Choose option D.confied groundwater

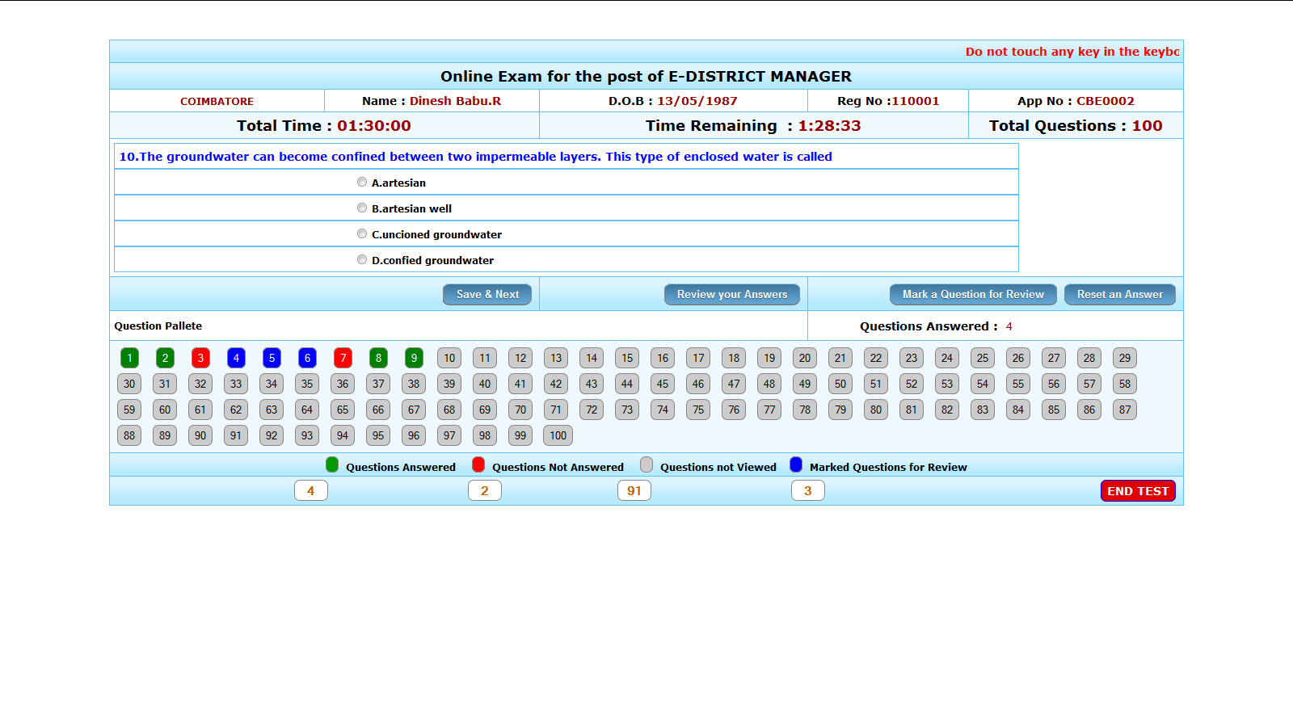point(362,259)
